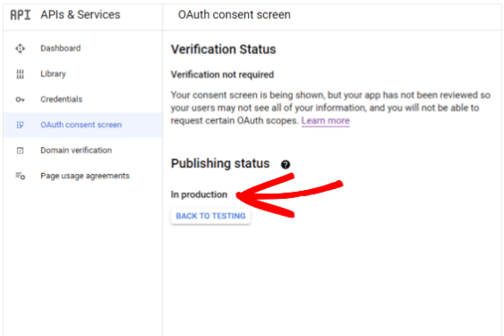Viewport: 504px width, 336px height.
Task: Click the Domain verification checkbox icon
Action: 20,151
